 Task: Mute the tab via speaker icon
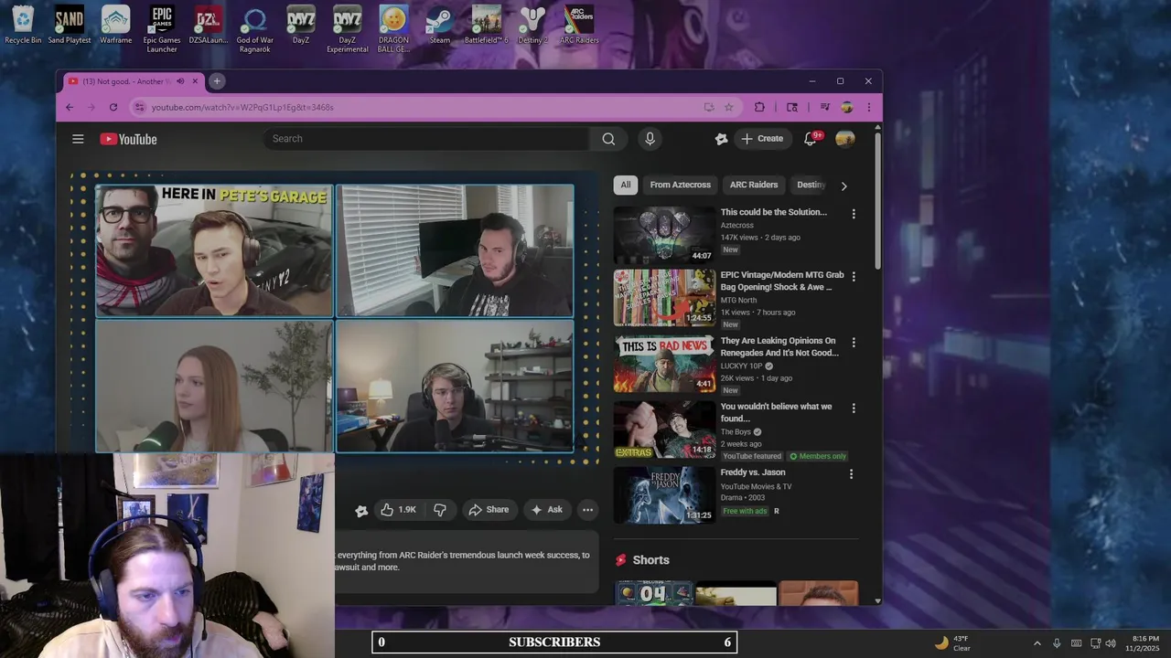point(180,81)
